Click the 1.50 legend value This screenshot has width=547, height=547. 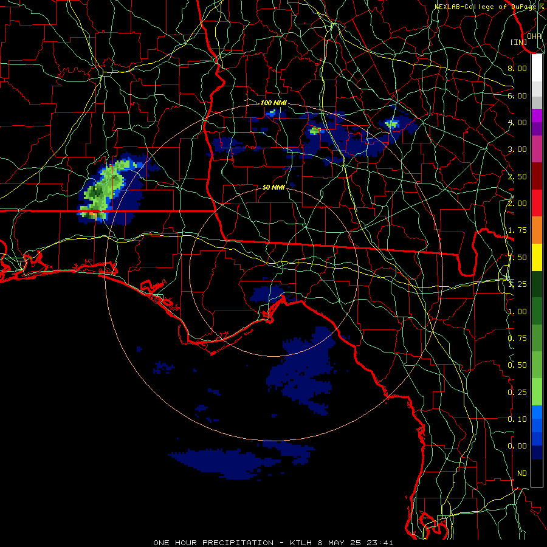click(517, 258)
